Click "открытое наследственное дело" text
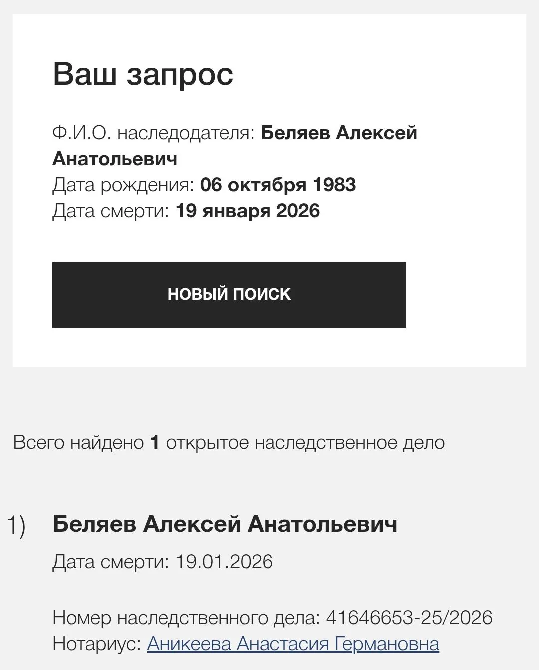Image resolution: width=539 pixels, height=670 pixels. [x=305, y=443]
